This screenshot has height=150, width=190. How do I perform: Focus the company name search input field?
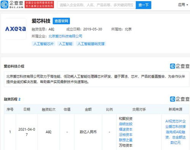click(96, 5)
